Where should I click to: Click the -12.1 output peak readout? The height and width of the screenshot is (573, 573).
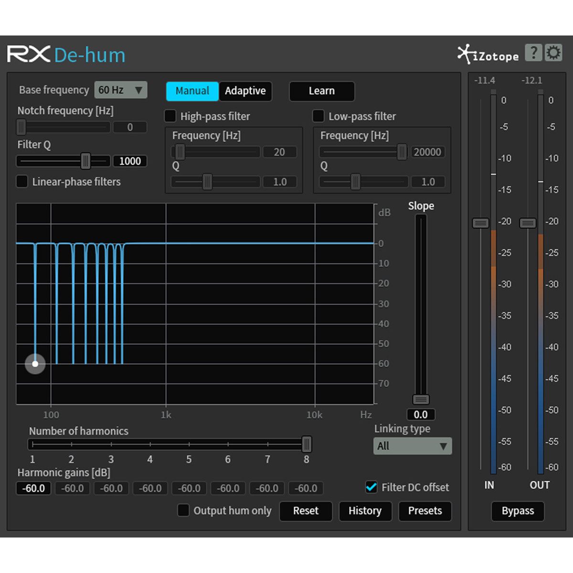531,80
